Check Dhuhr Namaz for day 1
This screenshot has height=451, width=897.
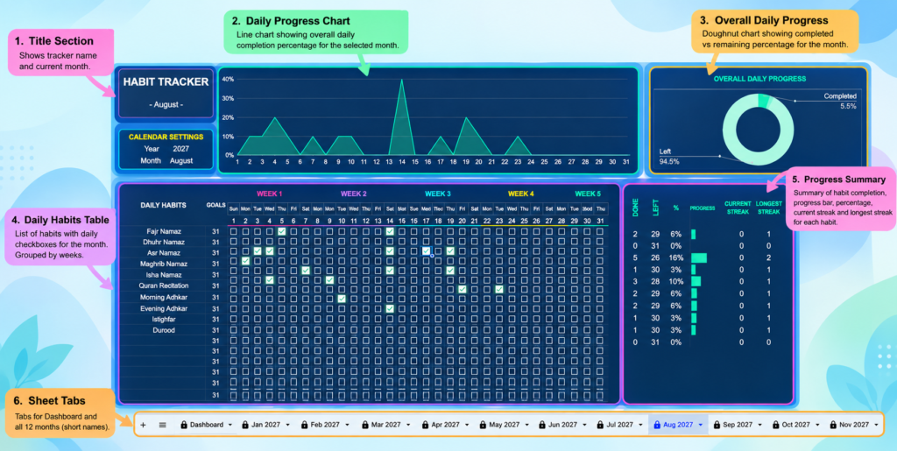coord(233,241)
